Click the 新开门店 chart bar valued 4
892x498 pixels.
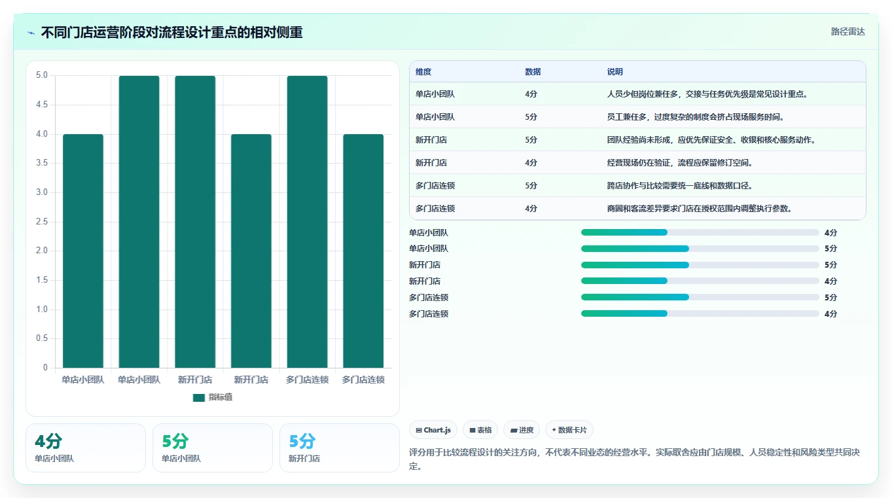pos(251,251)
